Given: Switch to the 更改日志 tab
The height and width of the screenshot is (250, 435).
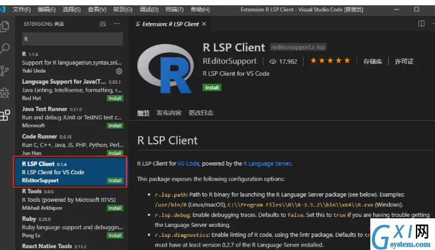Looking at the screenshot, I should 201,113.
